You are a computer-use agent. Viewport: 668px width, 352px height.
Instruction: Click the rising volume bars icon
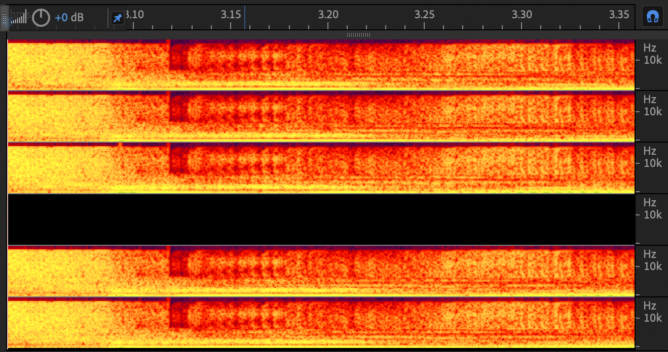point(19,18)
